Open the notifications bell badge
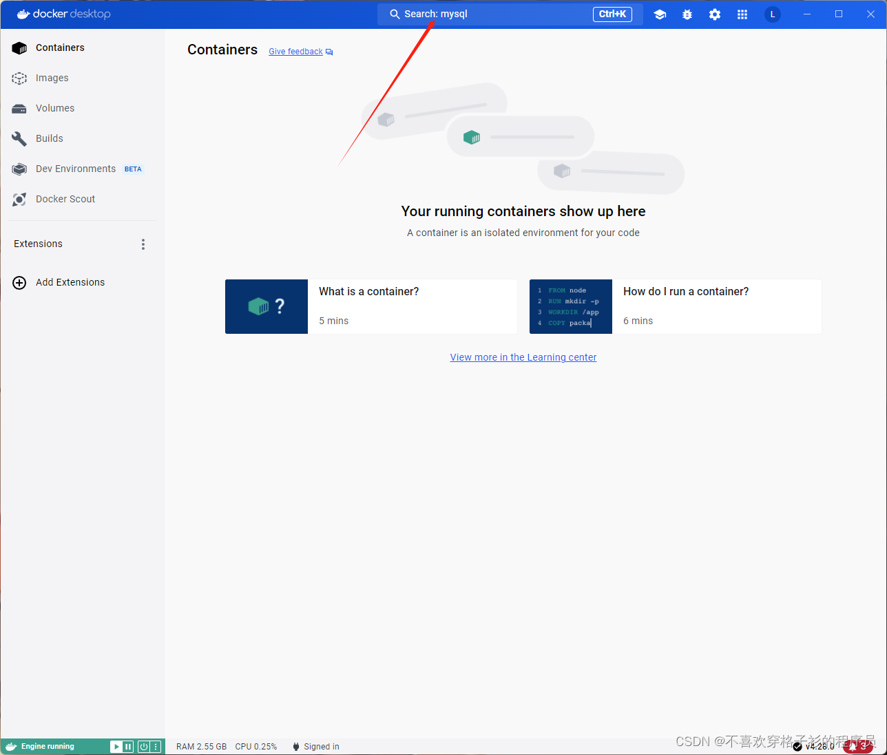The width and height of the screenshot is (887, 755). pyautogui.click(x=858, y=747)
